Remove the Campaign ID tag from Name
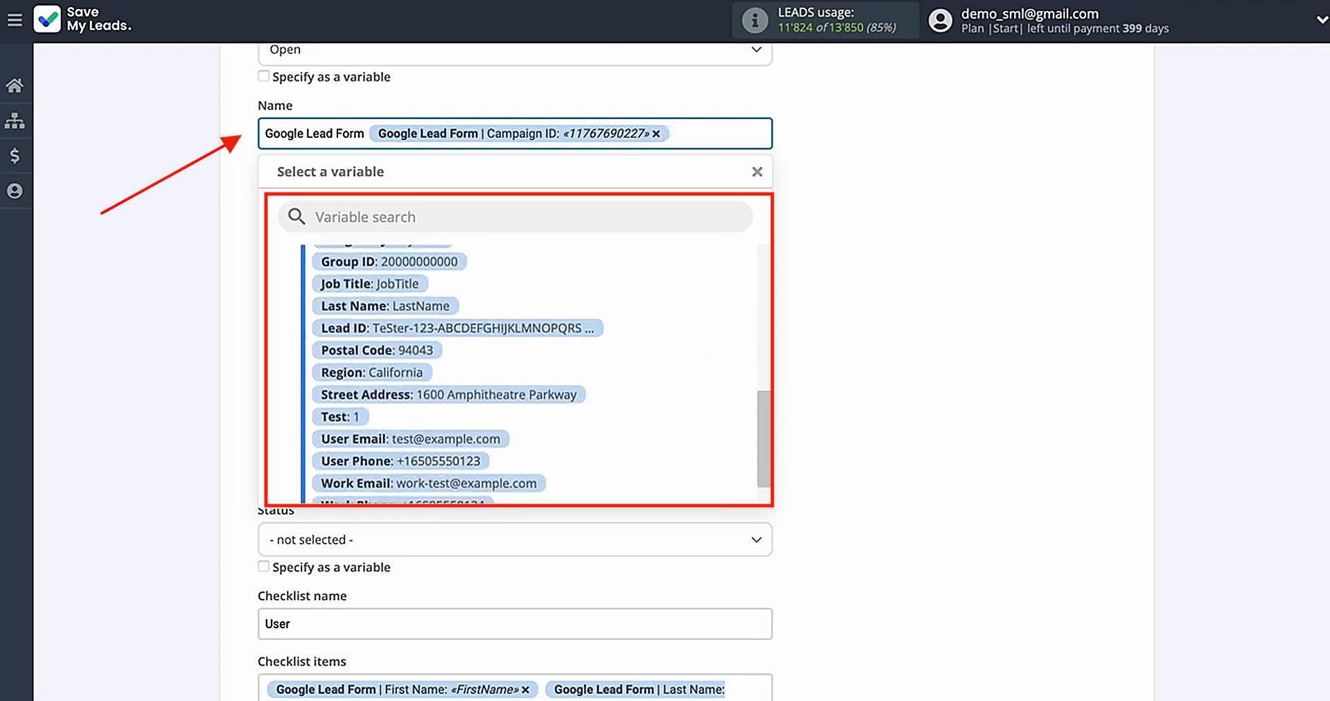This screenshot has width=1330, height=701. tap(656, 134)
